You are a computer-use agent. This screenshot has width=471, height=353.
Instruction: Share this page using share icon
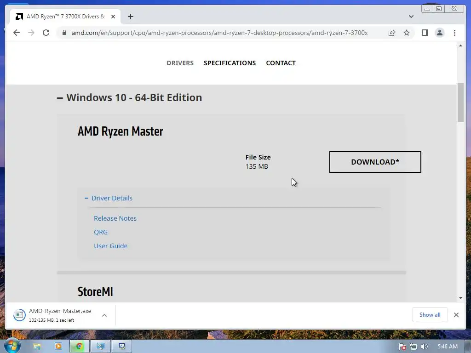click(x=392, y=33)
